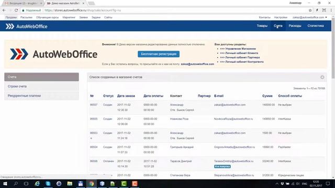Click zakaz@autoweboffice.com email link in banner
This screenshot has width=335, height=188.
click(197, 64)
